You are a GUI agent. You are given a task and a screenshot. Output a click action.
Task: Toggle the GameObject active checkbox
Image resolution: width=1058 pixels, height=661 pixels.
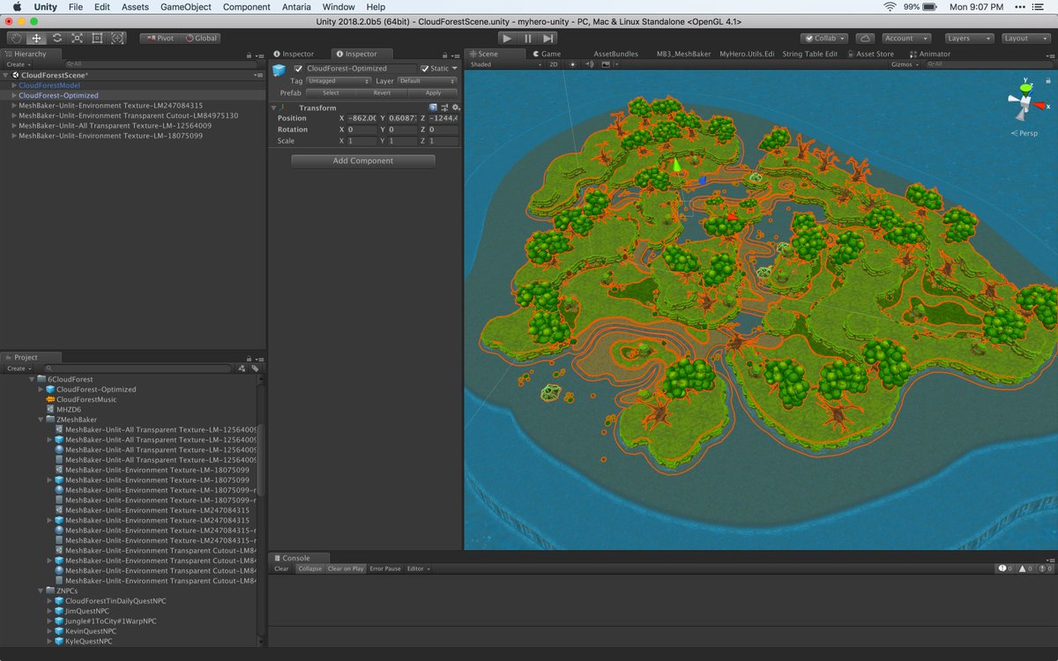[299, 69]
